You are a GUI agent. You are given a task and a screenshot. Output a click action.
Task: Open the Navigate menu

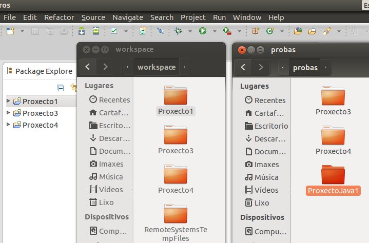(128, 17)
